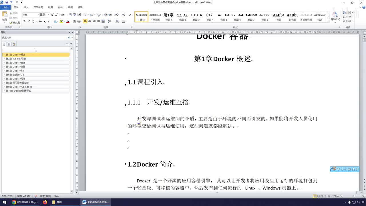The image size is (366, 206).
Task: Open the Select (选择) dropdown in editing group
Action: pos(348,21)
